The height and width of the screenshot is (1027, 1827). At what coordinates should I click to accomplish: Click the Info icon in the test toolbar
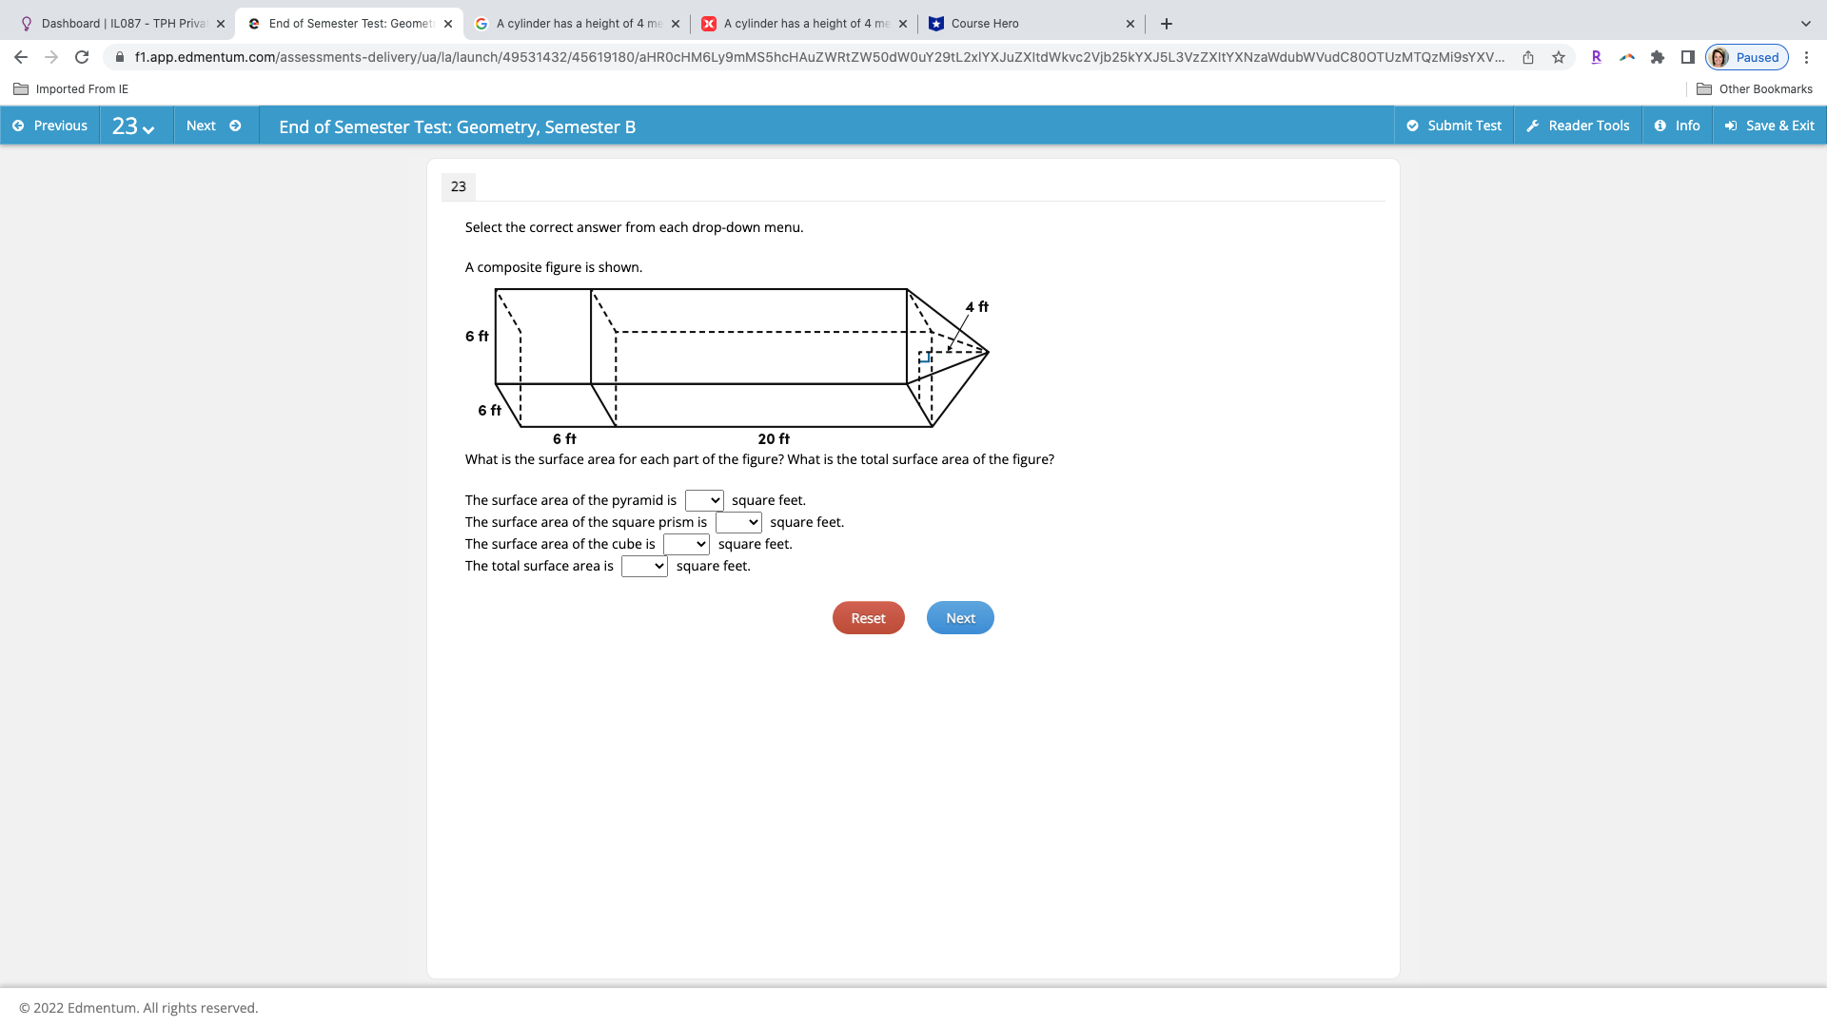pos(1660,125)
